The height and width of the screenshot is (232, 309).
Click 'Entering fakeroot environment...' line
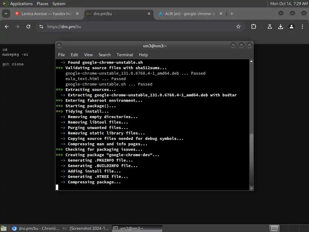[x=104, y=100]
